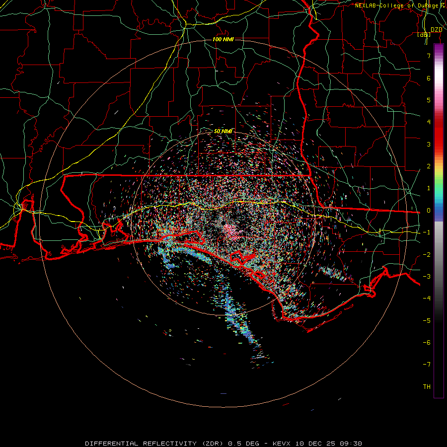The image size is (447, 447).
Task: Click the "100 NMI" range ring label
Action: (223, 39)
